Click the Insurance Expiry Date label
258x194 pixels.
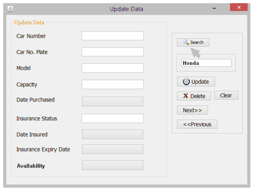43,149
